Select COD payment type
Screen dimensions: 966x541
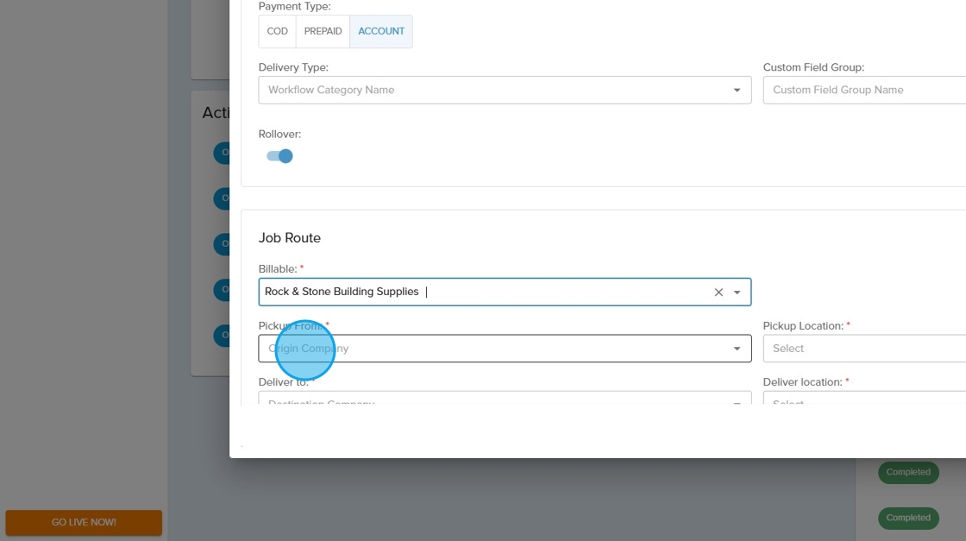coord(277,31)
